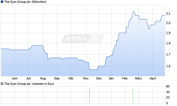The height and width of the screenshot is (106, 177).
Task: Click the price low in November
Action: [x=93, y=70]
